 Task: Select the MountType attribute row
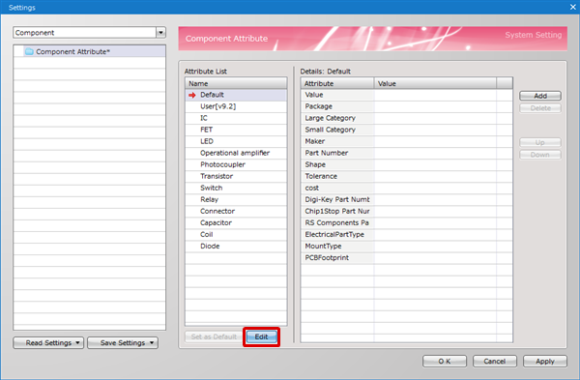coord(407,246)
